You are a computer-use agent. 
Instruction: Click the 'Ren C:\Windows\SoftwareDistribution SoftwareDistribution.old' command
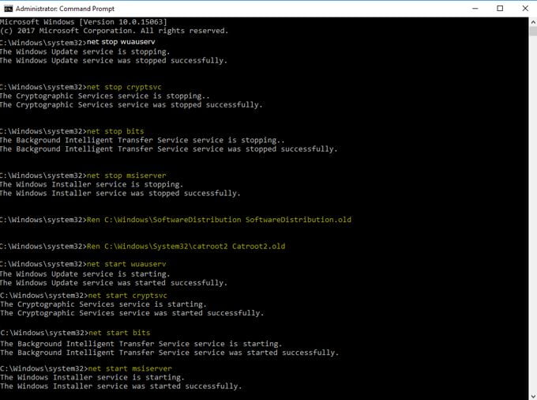point(220,220)
